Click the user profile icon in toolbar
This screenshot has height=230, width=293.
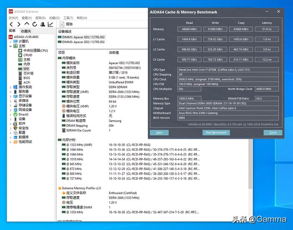coord(43,24)
